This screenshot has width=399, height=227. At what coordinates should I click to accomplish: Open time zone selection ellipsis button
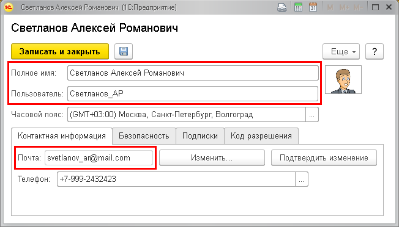pyautogui.click(x=312, y=115)
